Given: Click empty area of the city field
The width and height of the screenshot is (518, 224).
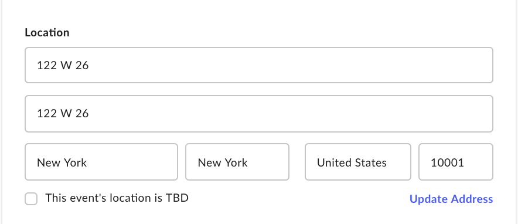Looking at the screenshot, I should 132,162.
